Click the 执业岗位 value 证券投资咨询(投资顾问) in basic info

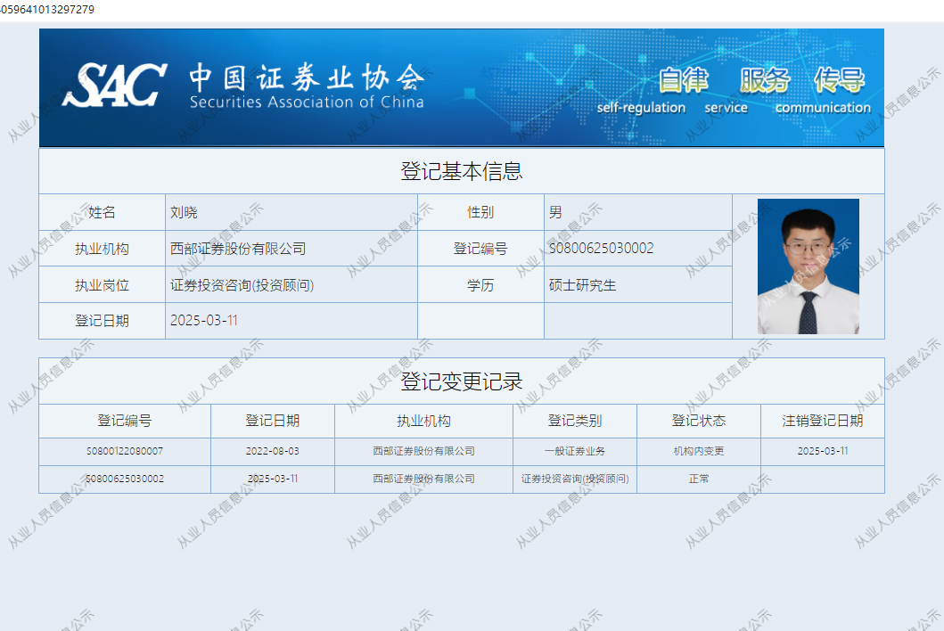[242, 285]
